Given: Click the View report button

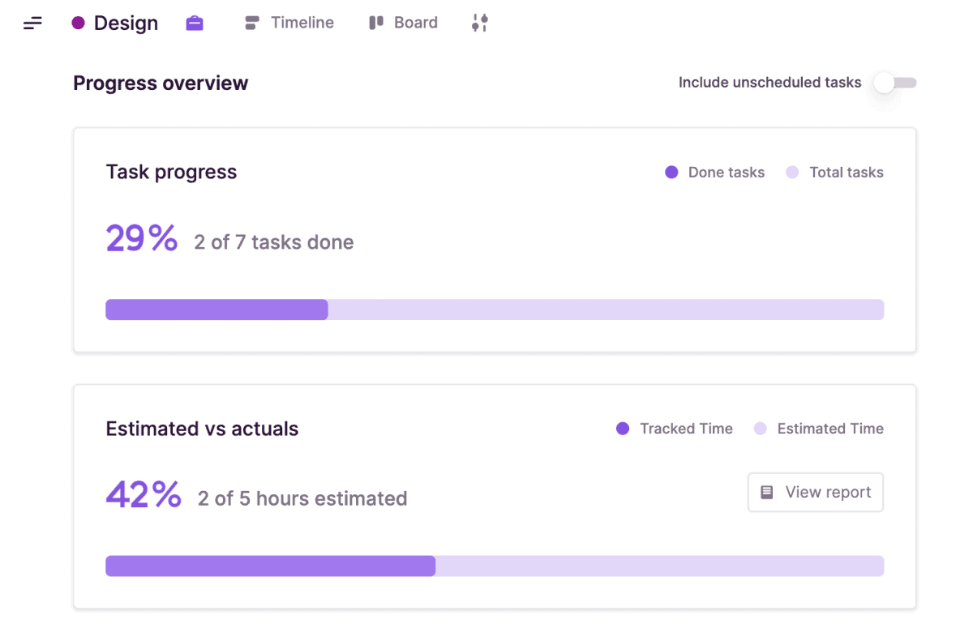Looking at the screenshot, I should pos(815,492).
